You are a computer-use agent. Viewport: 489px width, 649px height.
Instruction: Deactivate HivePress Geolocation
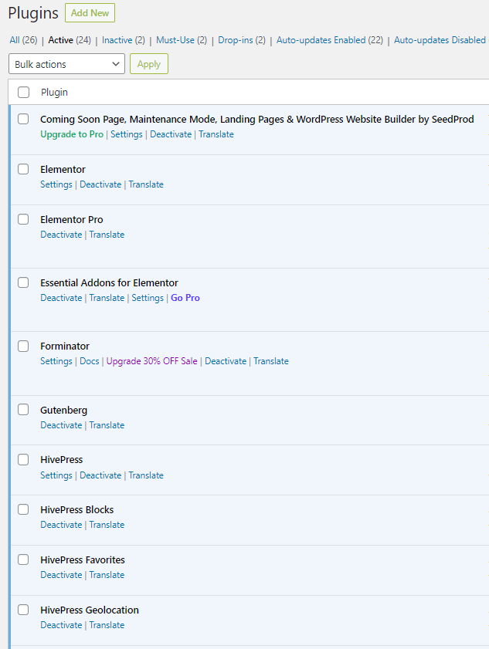click(61, 625)
